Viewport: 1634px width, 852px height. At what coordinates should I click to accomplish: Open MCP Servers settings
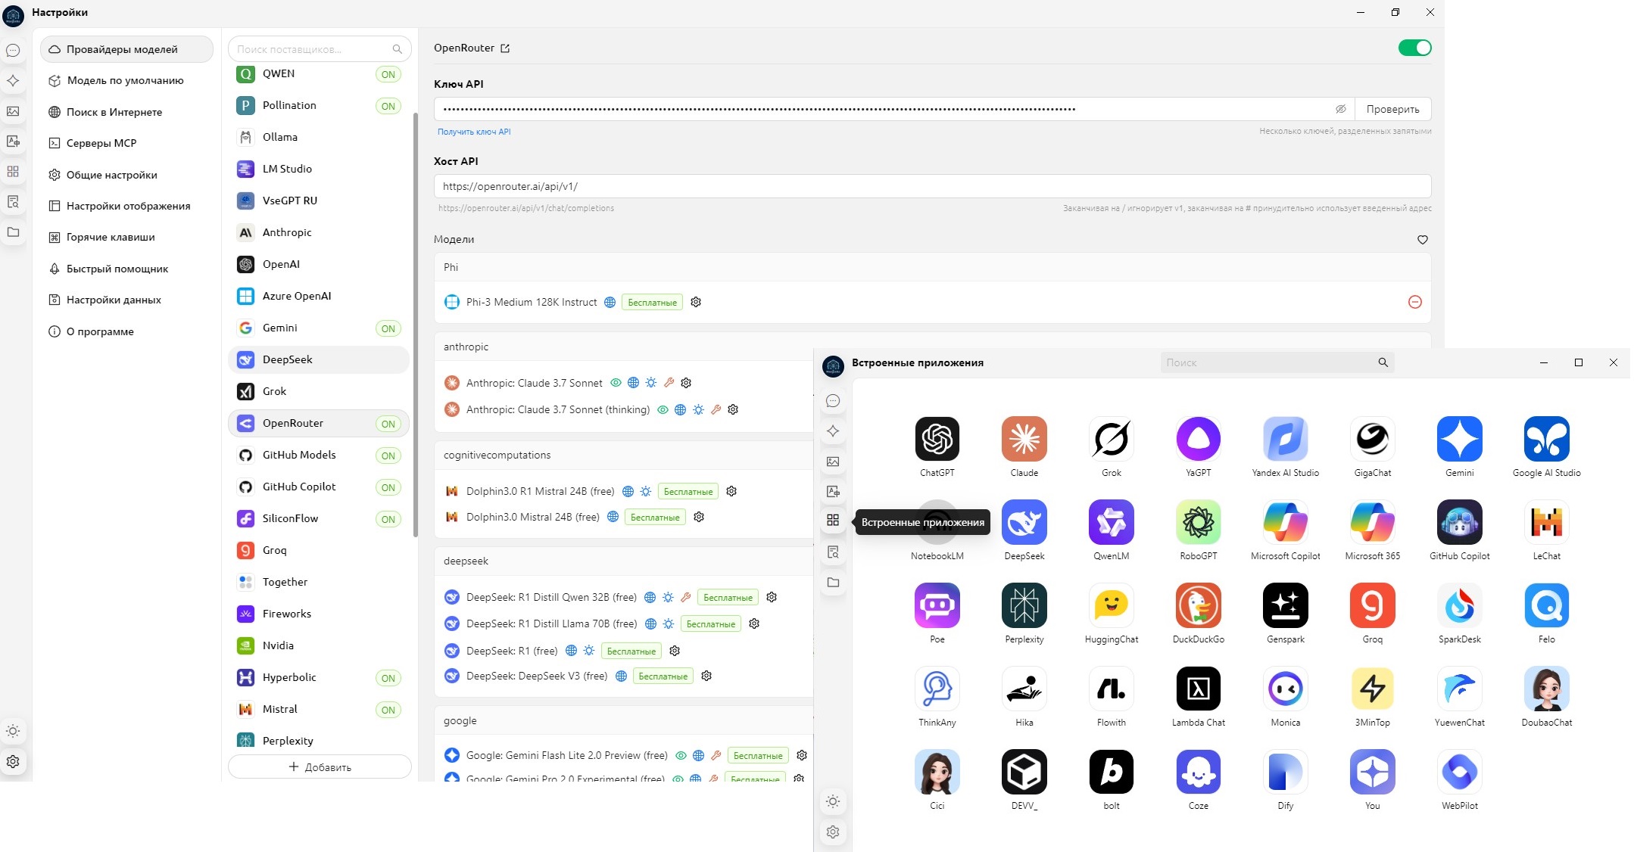pyautogui.click(x=126, y=143)
